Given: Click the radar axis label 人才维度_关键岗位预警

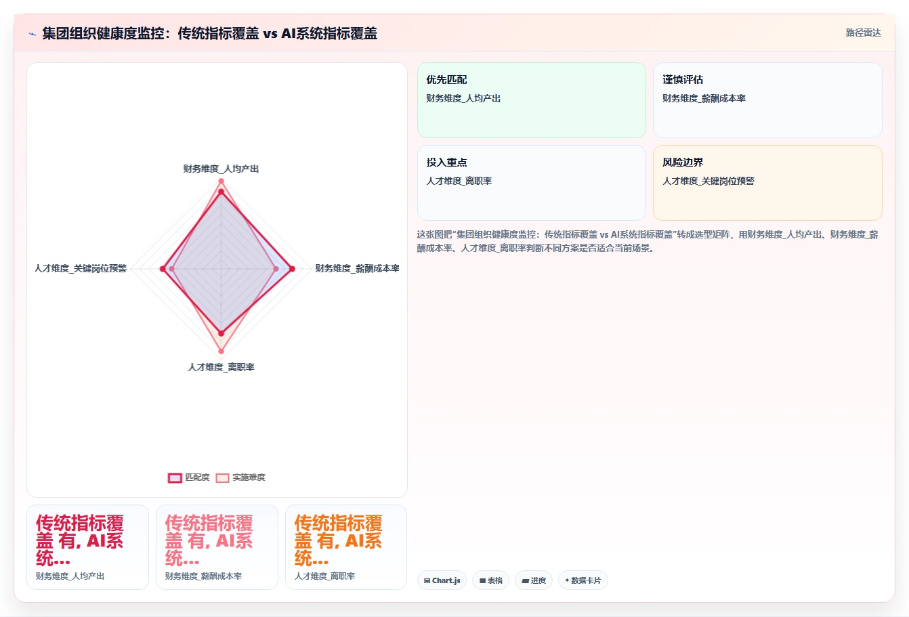Looking at the screenshot, I should 81,268.
